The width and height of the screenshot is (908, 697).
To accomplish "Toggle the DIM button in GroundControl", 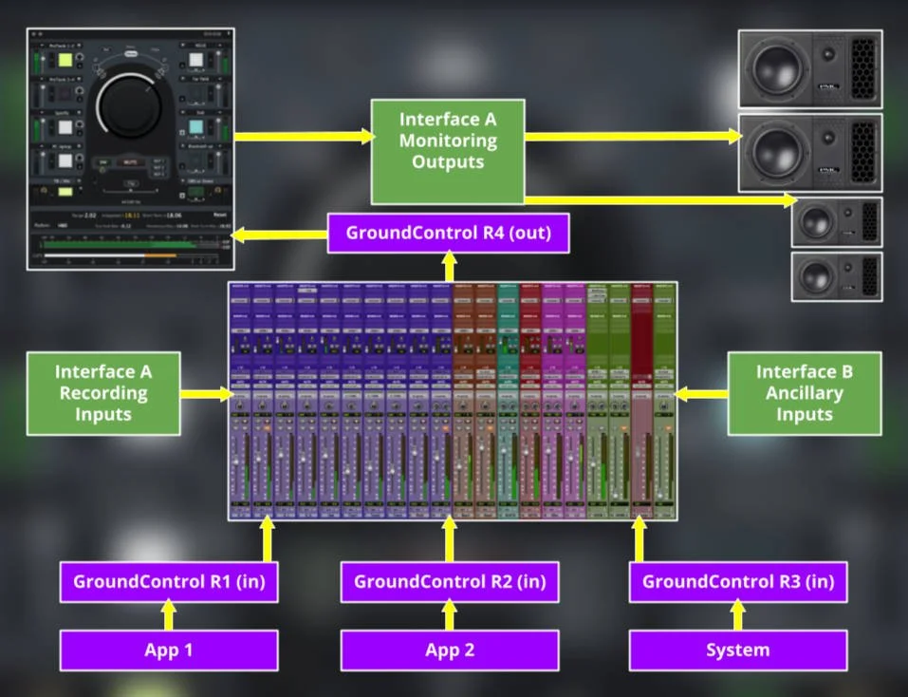I will (102, 161).
